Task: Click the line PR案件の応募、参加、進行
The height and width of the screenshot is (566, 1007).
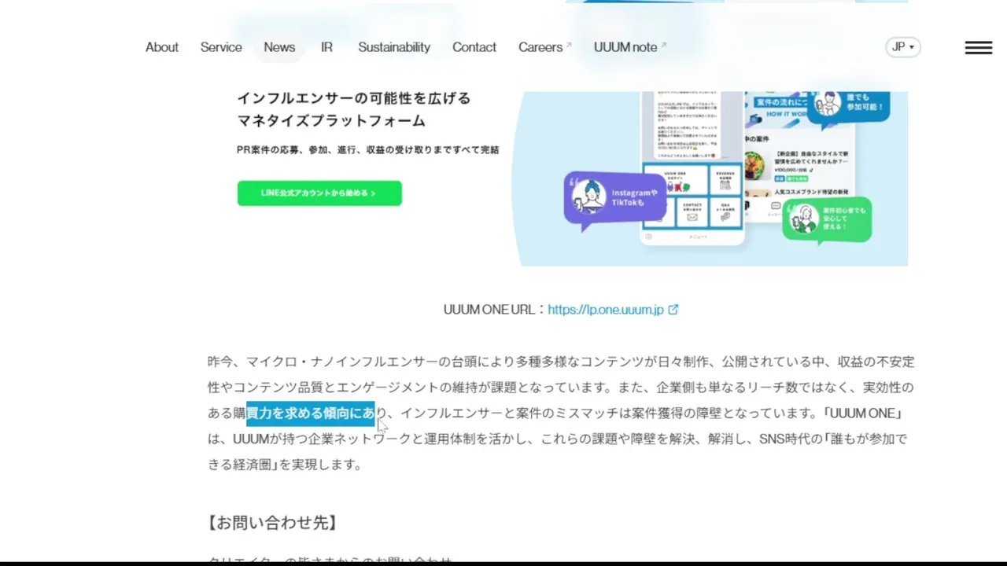Action: pos(368,150)
